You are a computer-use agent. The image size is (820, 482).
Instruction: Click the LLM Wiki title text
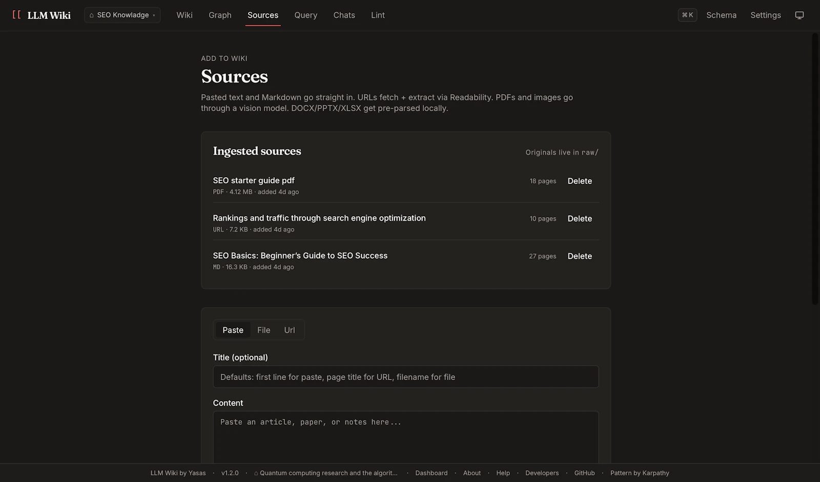[49, 15]
